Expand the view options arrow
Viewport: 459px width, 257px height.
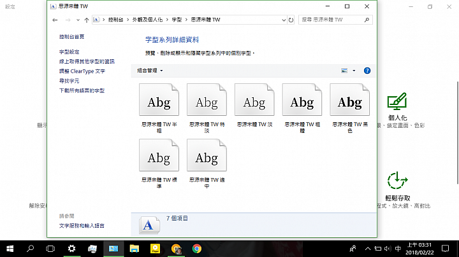pos(354,71)
